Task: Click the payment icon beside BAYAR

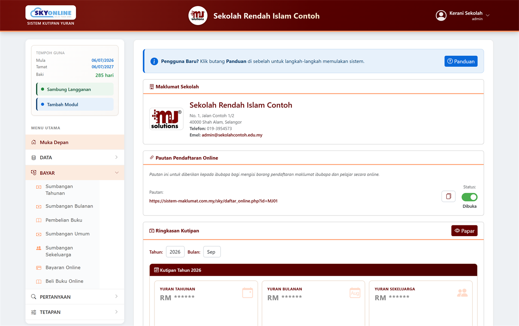Action: click(34, 173)
